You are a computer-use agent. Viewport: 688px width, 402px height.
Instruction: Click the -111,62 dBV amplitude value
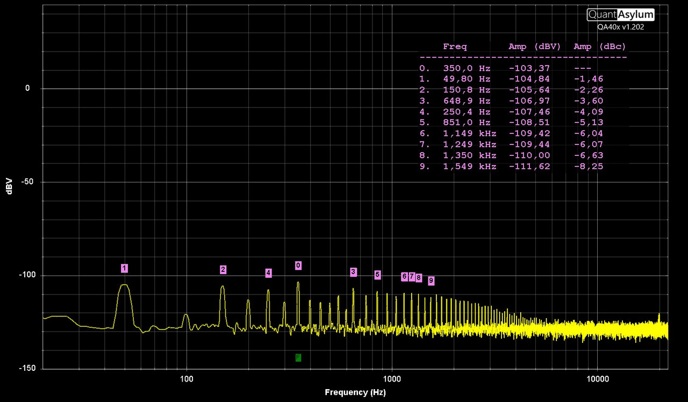[529, 167]
